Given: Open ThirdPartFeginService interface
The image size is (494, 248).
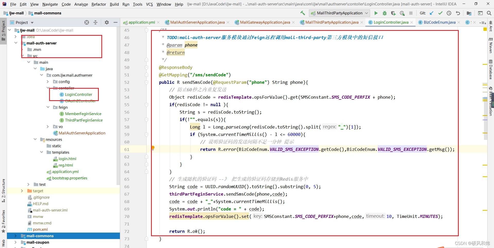Looking at the screenshot, I should 84,120.
